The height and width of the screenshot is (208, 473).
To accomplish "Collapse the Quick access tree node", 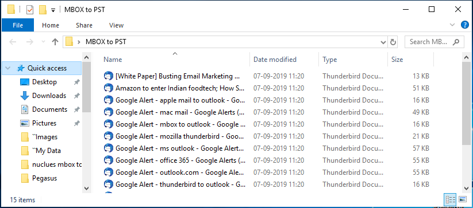I will [8, 68].
